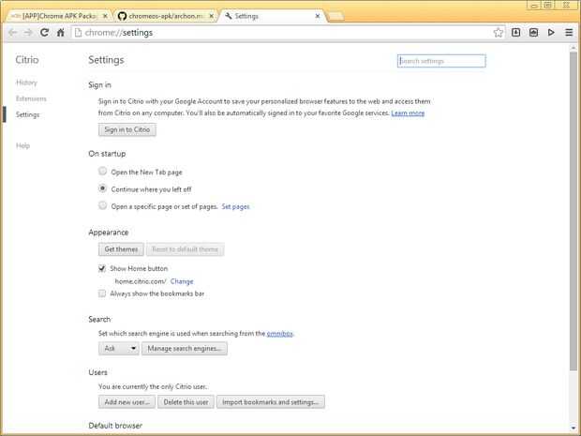The height and width of the screenshot is (436, 581).
Task: Click the scrollbar down arrow
Action: pos(574,428)
